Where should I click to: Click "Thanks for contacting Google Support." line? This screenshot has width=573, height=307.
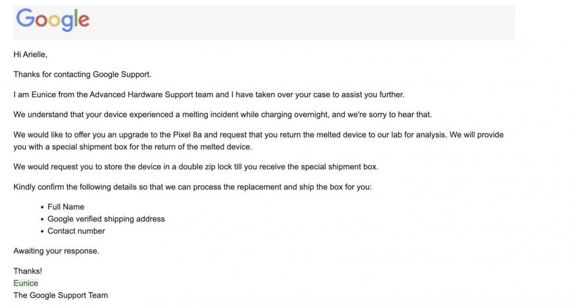click(82, 75)
